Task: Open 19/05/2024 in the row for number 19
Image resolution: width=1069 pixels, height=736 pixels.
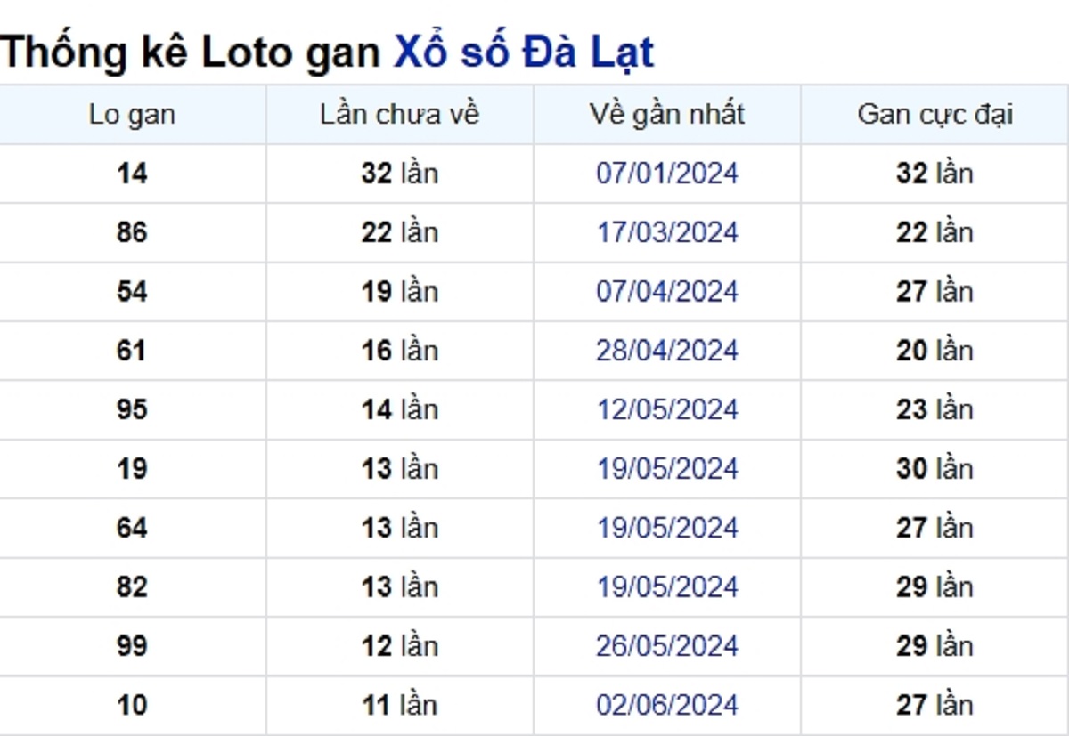Action: pos(667,469)
